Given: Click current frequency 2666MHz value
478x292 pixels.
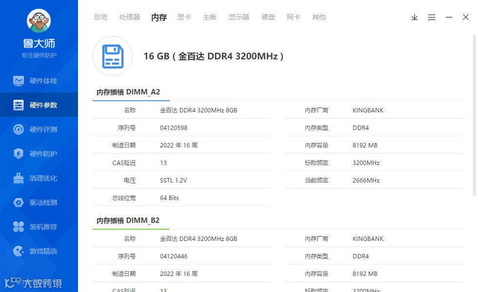Looking at the screenshot, I should click(x=366, y=181).
